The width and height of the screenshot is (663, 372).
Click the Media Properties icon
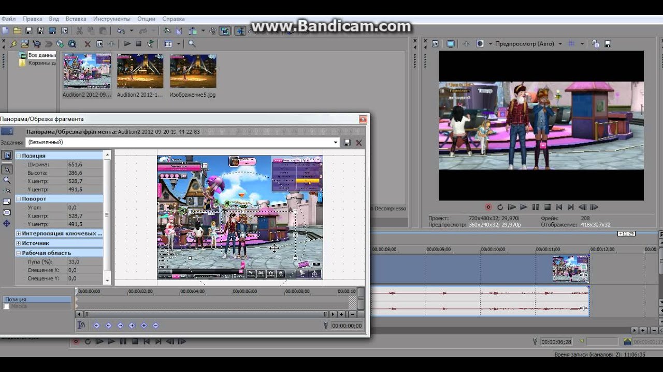click(x=99, y=44)
